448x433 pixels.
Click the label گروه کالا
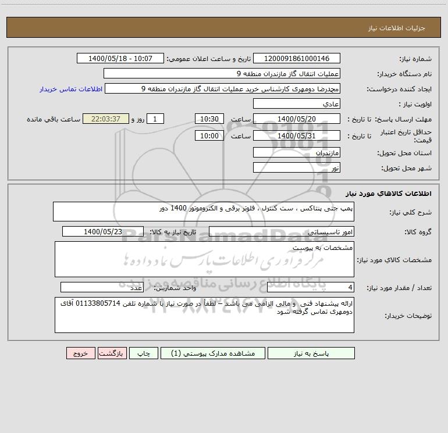pos(418,232)
